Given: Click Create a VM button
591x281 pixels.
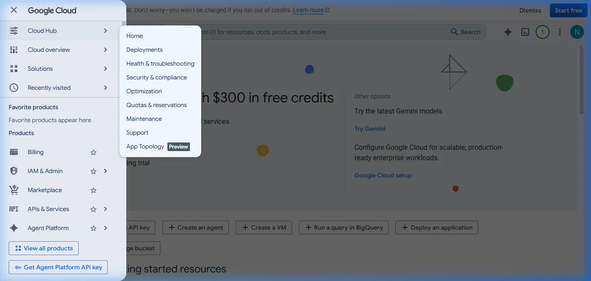Looking at the screenshot, I should point(264,227).
